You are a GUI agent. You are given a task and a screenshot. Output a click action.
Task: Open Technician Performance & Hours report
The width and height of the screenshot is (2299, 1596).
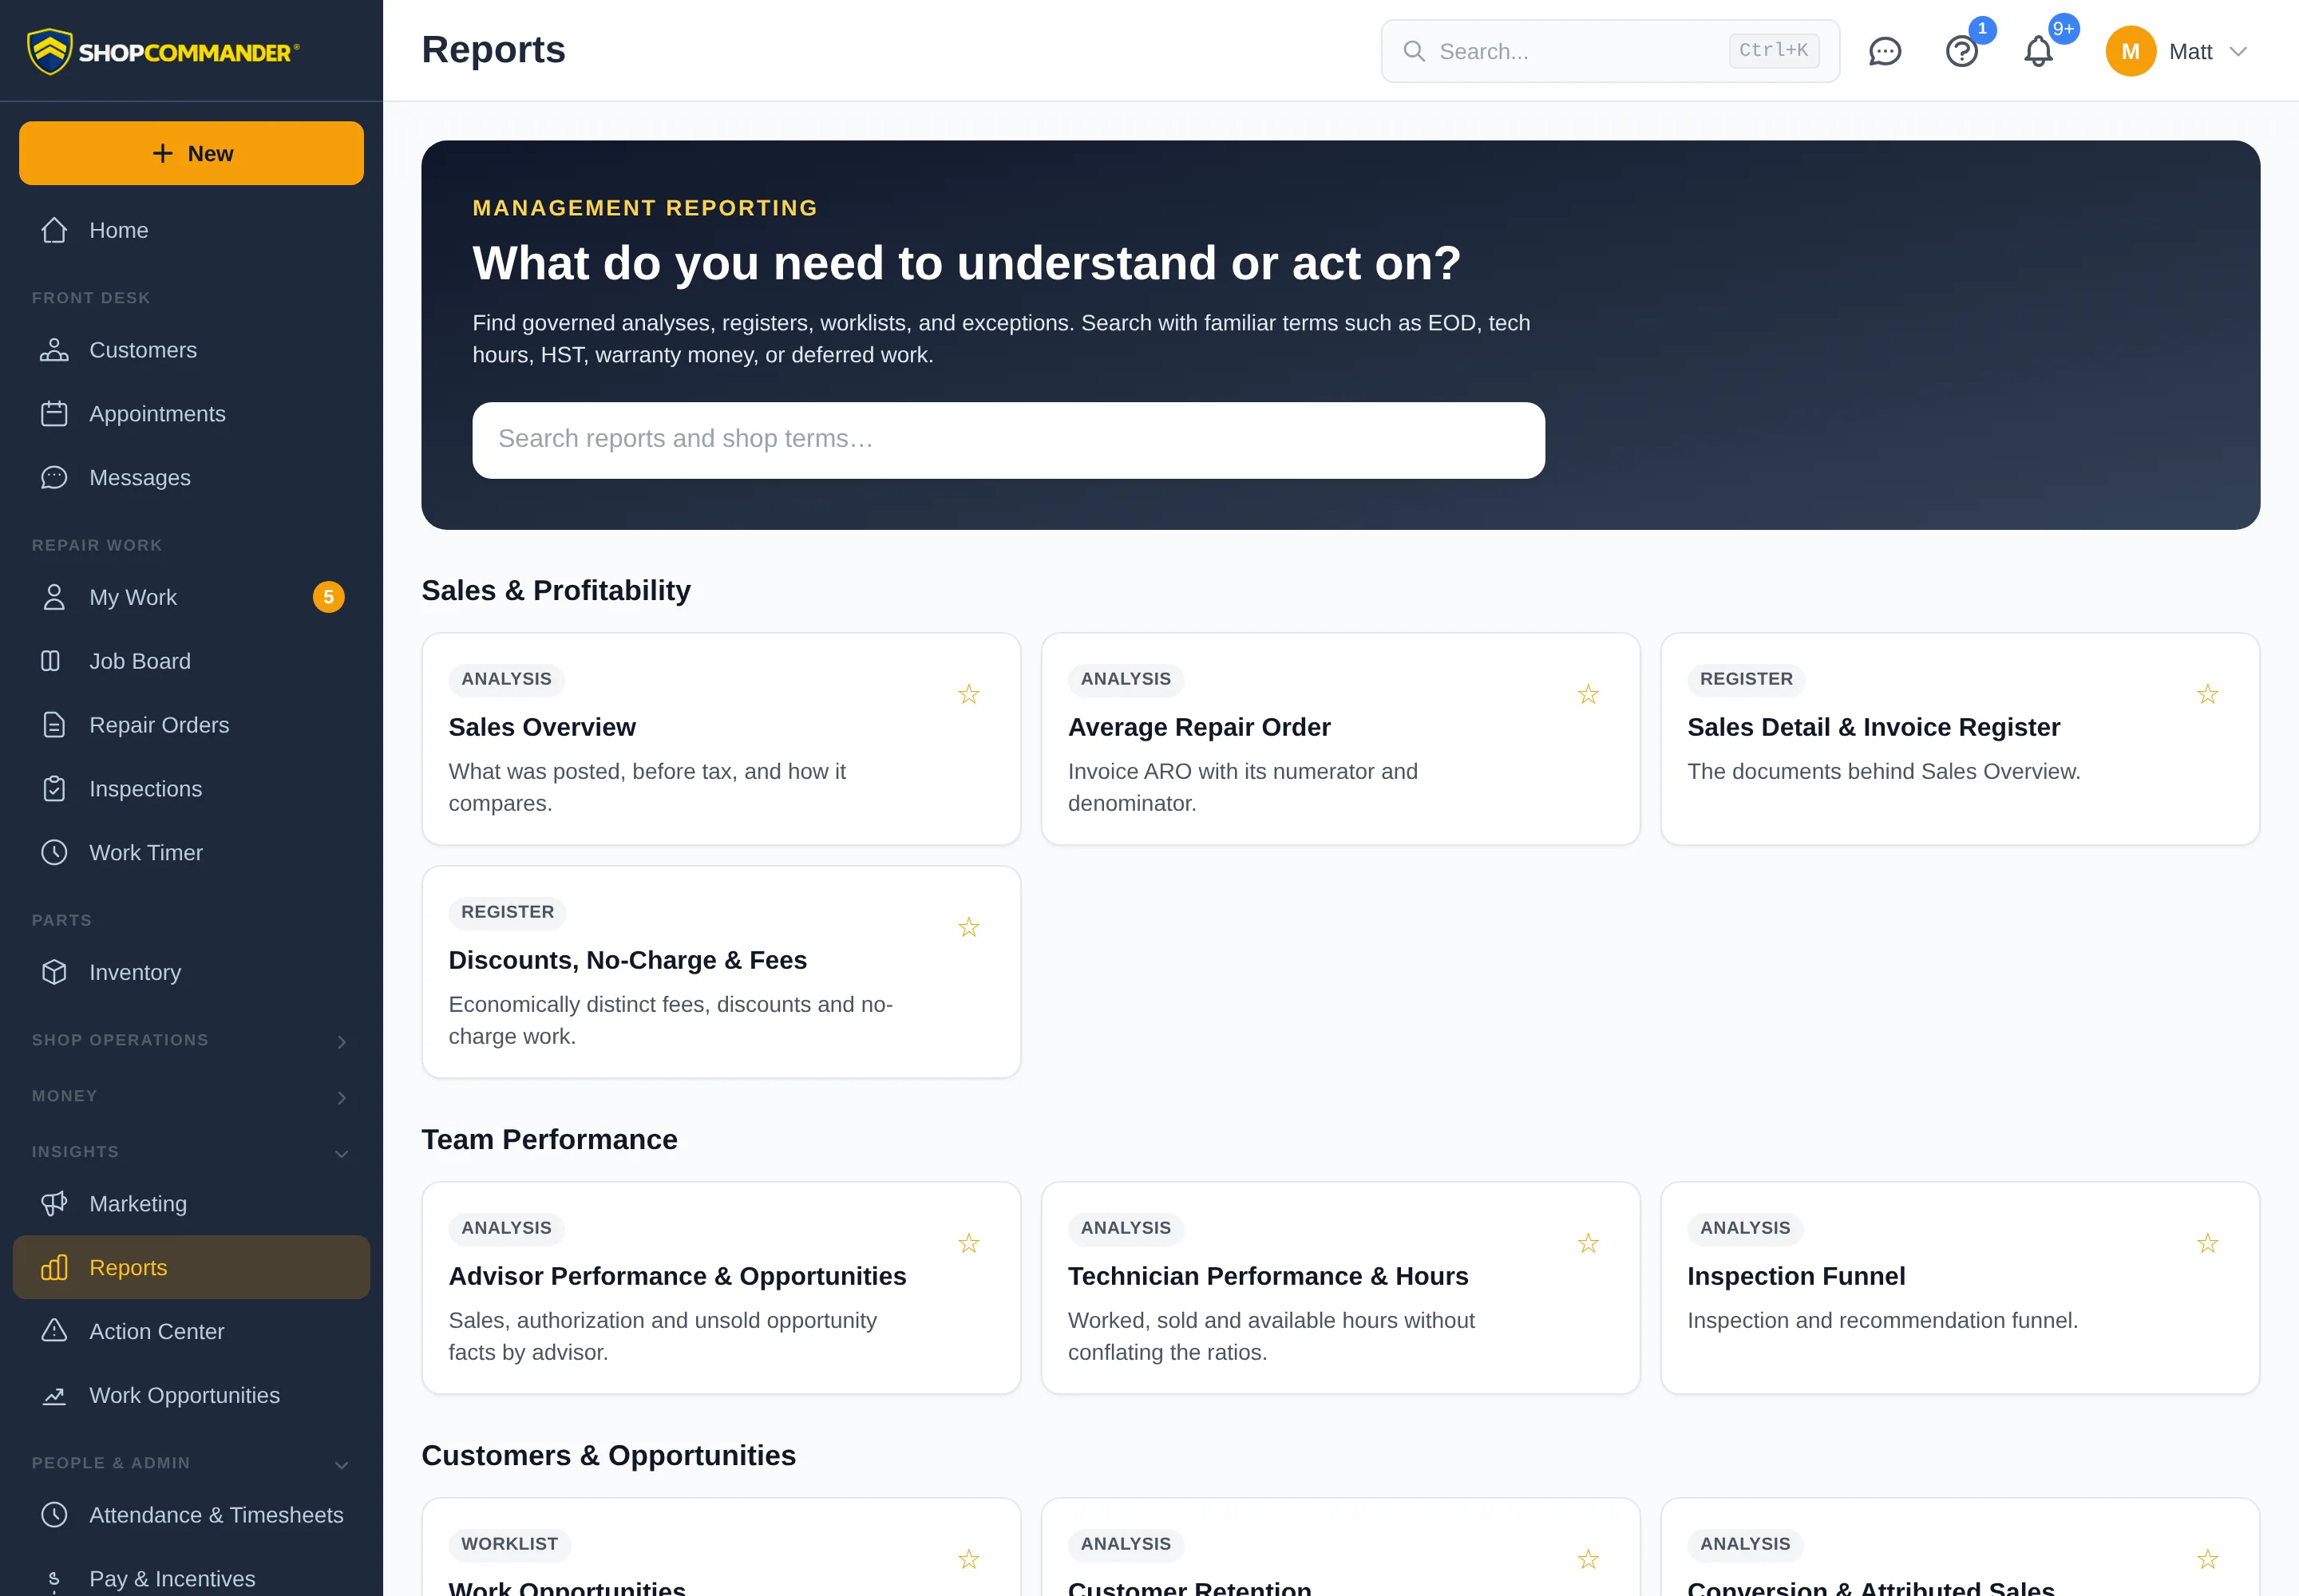[1340, 1288]
